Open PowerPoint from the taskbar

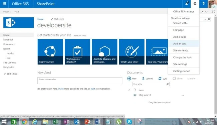click(x=87, y=122)
